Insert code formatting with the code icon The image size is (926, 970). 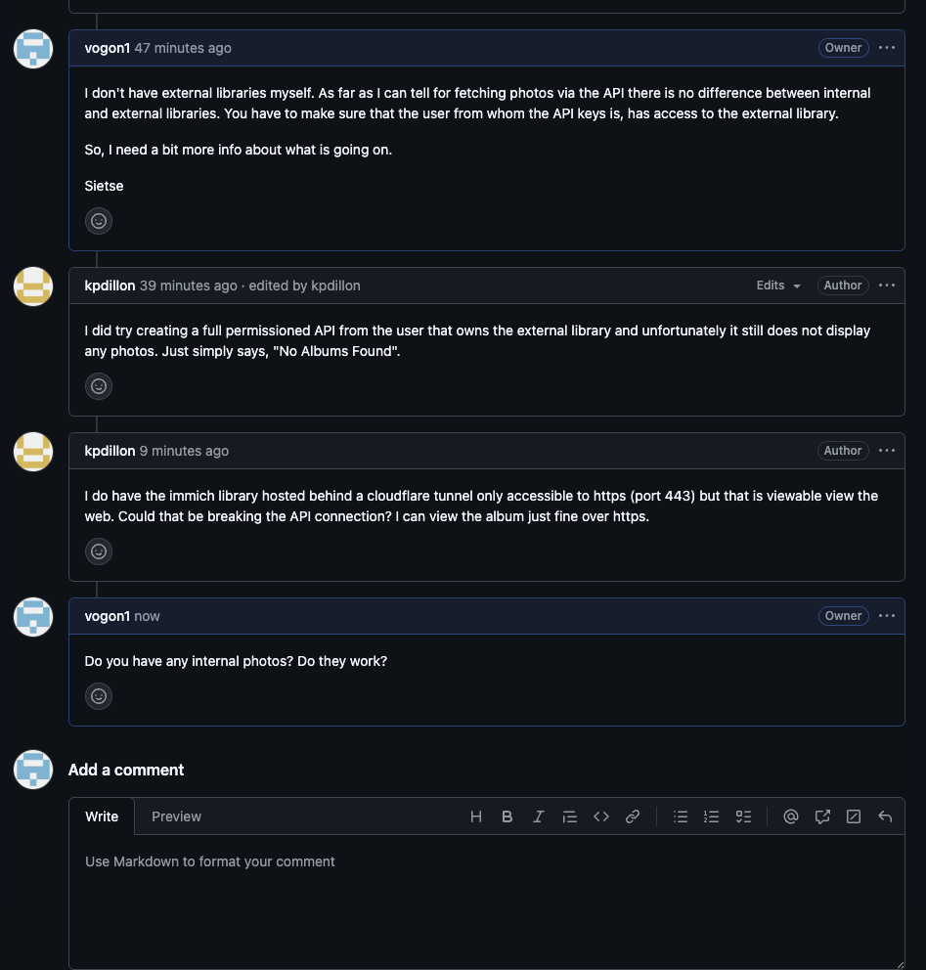[x=601, y=816]
